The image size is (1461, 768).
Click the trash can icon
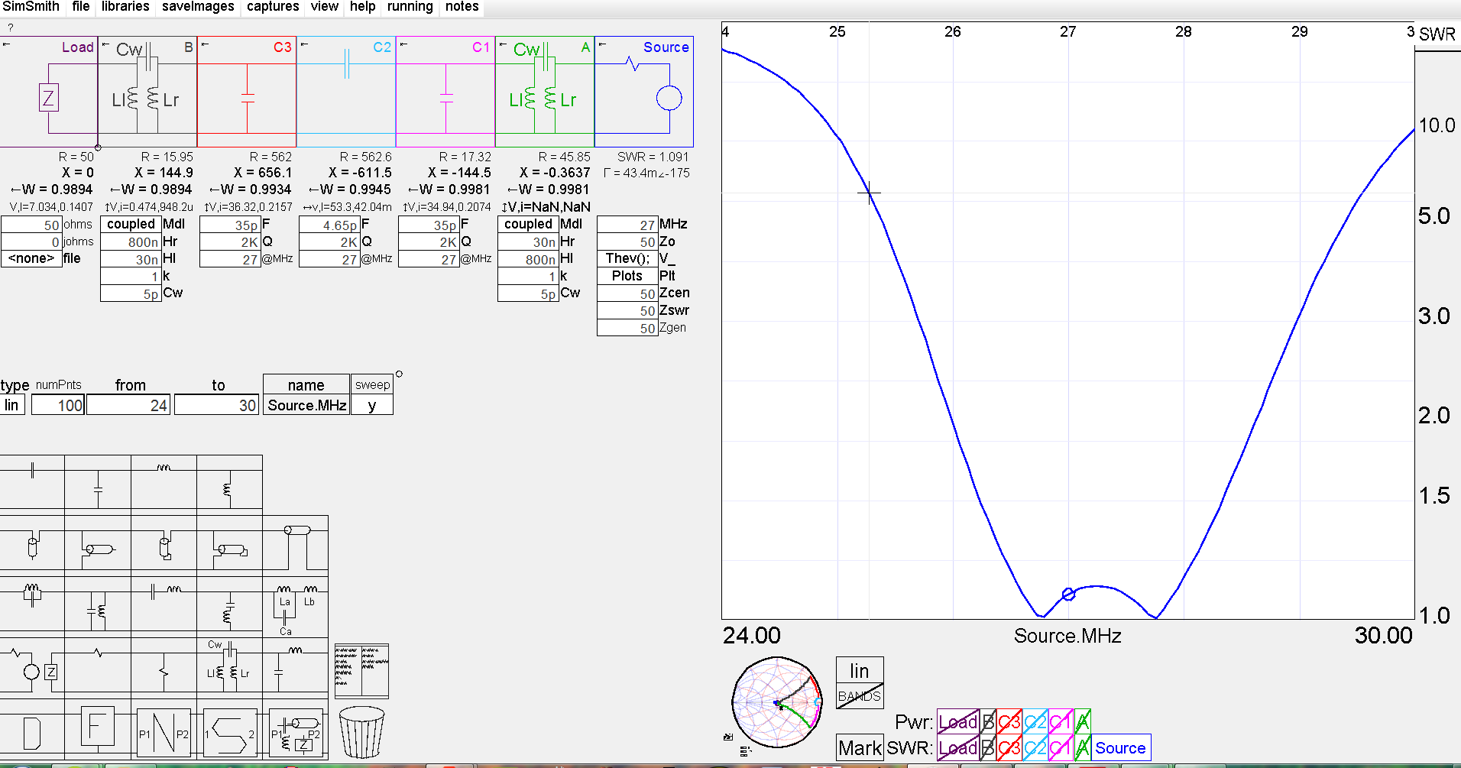point(361,731)
